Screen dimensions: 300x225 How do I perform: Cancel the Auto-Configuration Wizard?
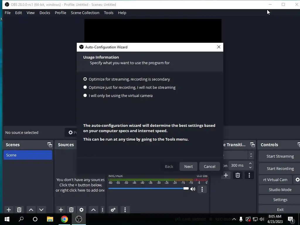click(209, 166)
